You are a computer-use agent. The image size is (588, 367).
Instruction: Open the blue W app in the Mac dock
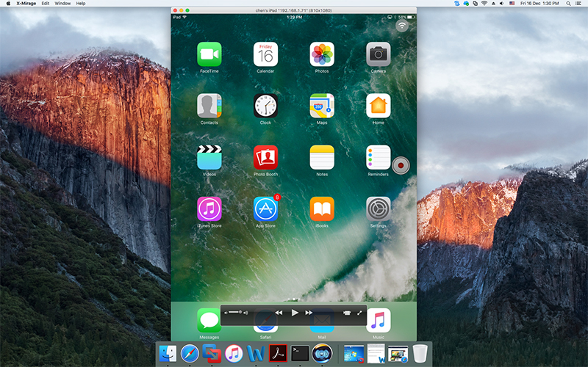[256, 354]
